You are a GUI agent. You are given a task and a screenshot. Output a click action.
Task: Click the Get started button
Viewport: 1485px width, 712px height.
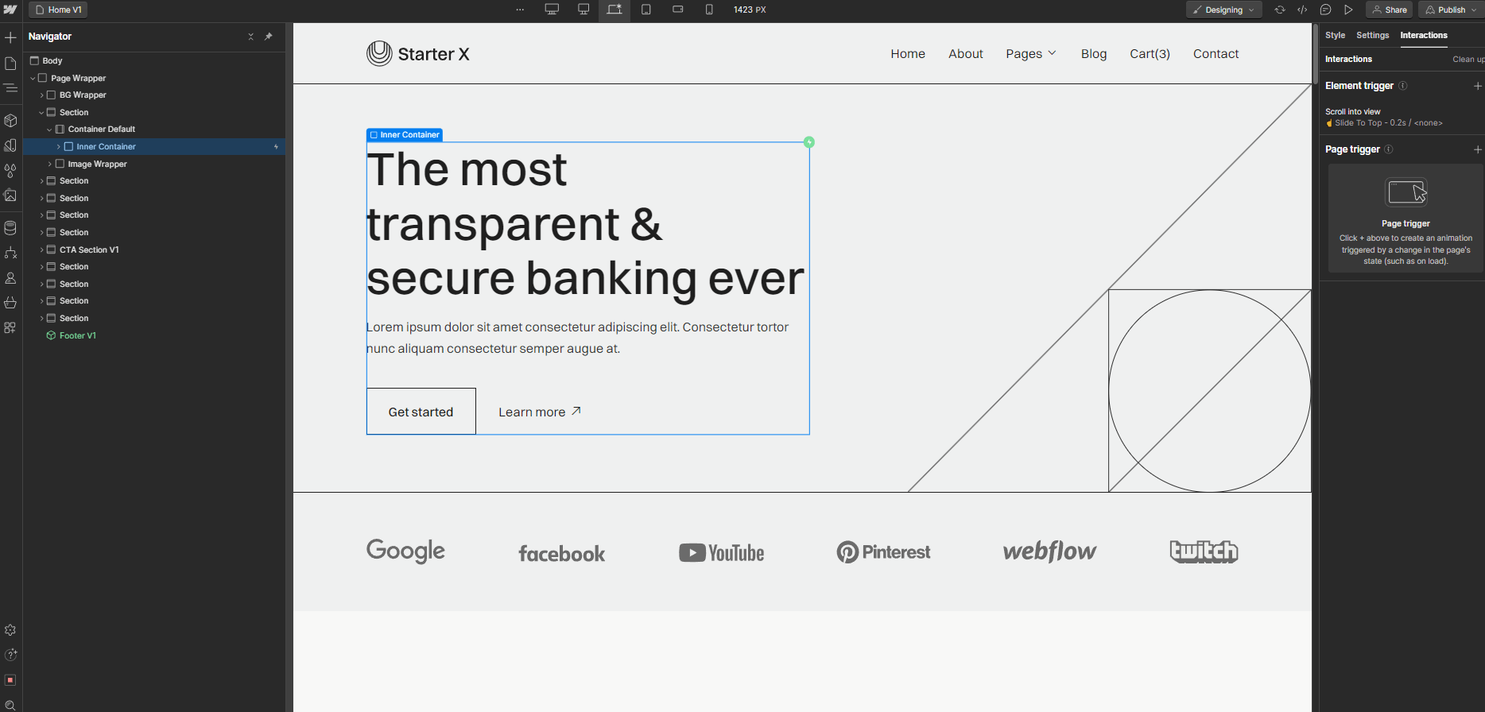pyautogui.click(x=421, y=412)
